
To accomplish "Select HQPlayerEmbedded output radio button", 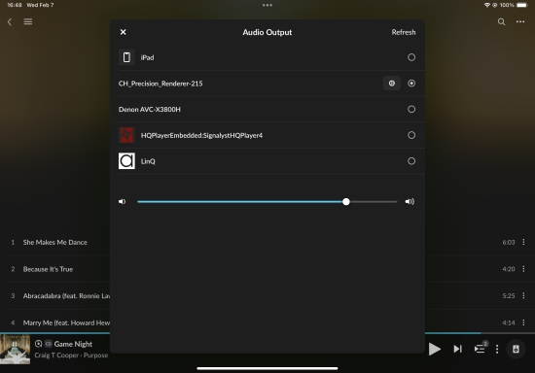I will (x=411, y=135).
